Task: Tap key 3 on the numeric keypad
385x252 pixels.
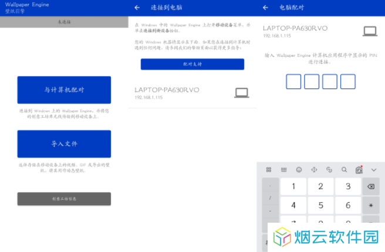Action: point(348,186)
